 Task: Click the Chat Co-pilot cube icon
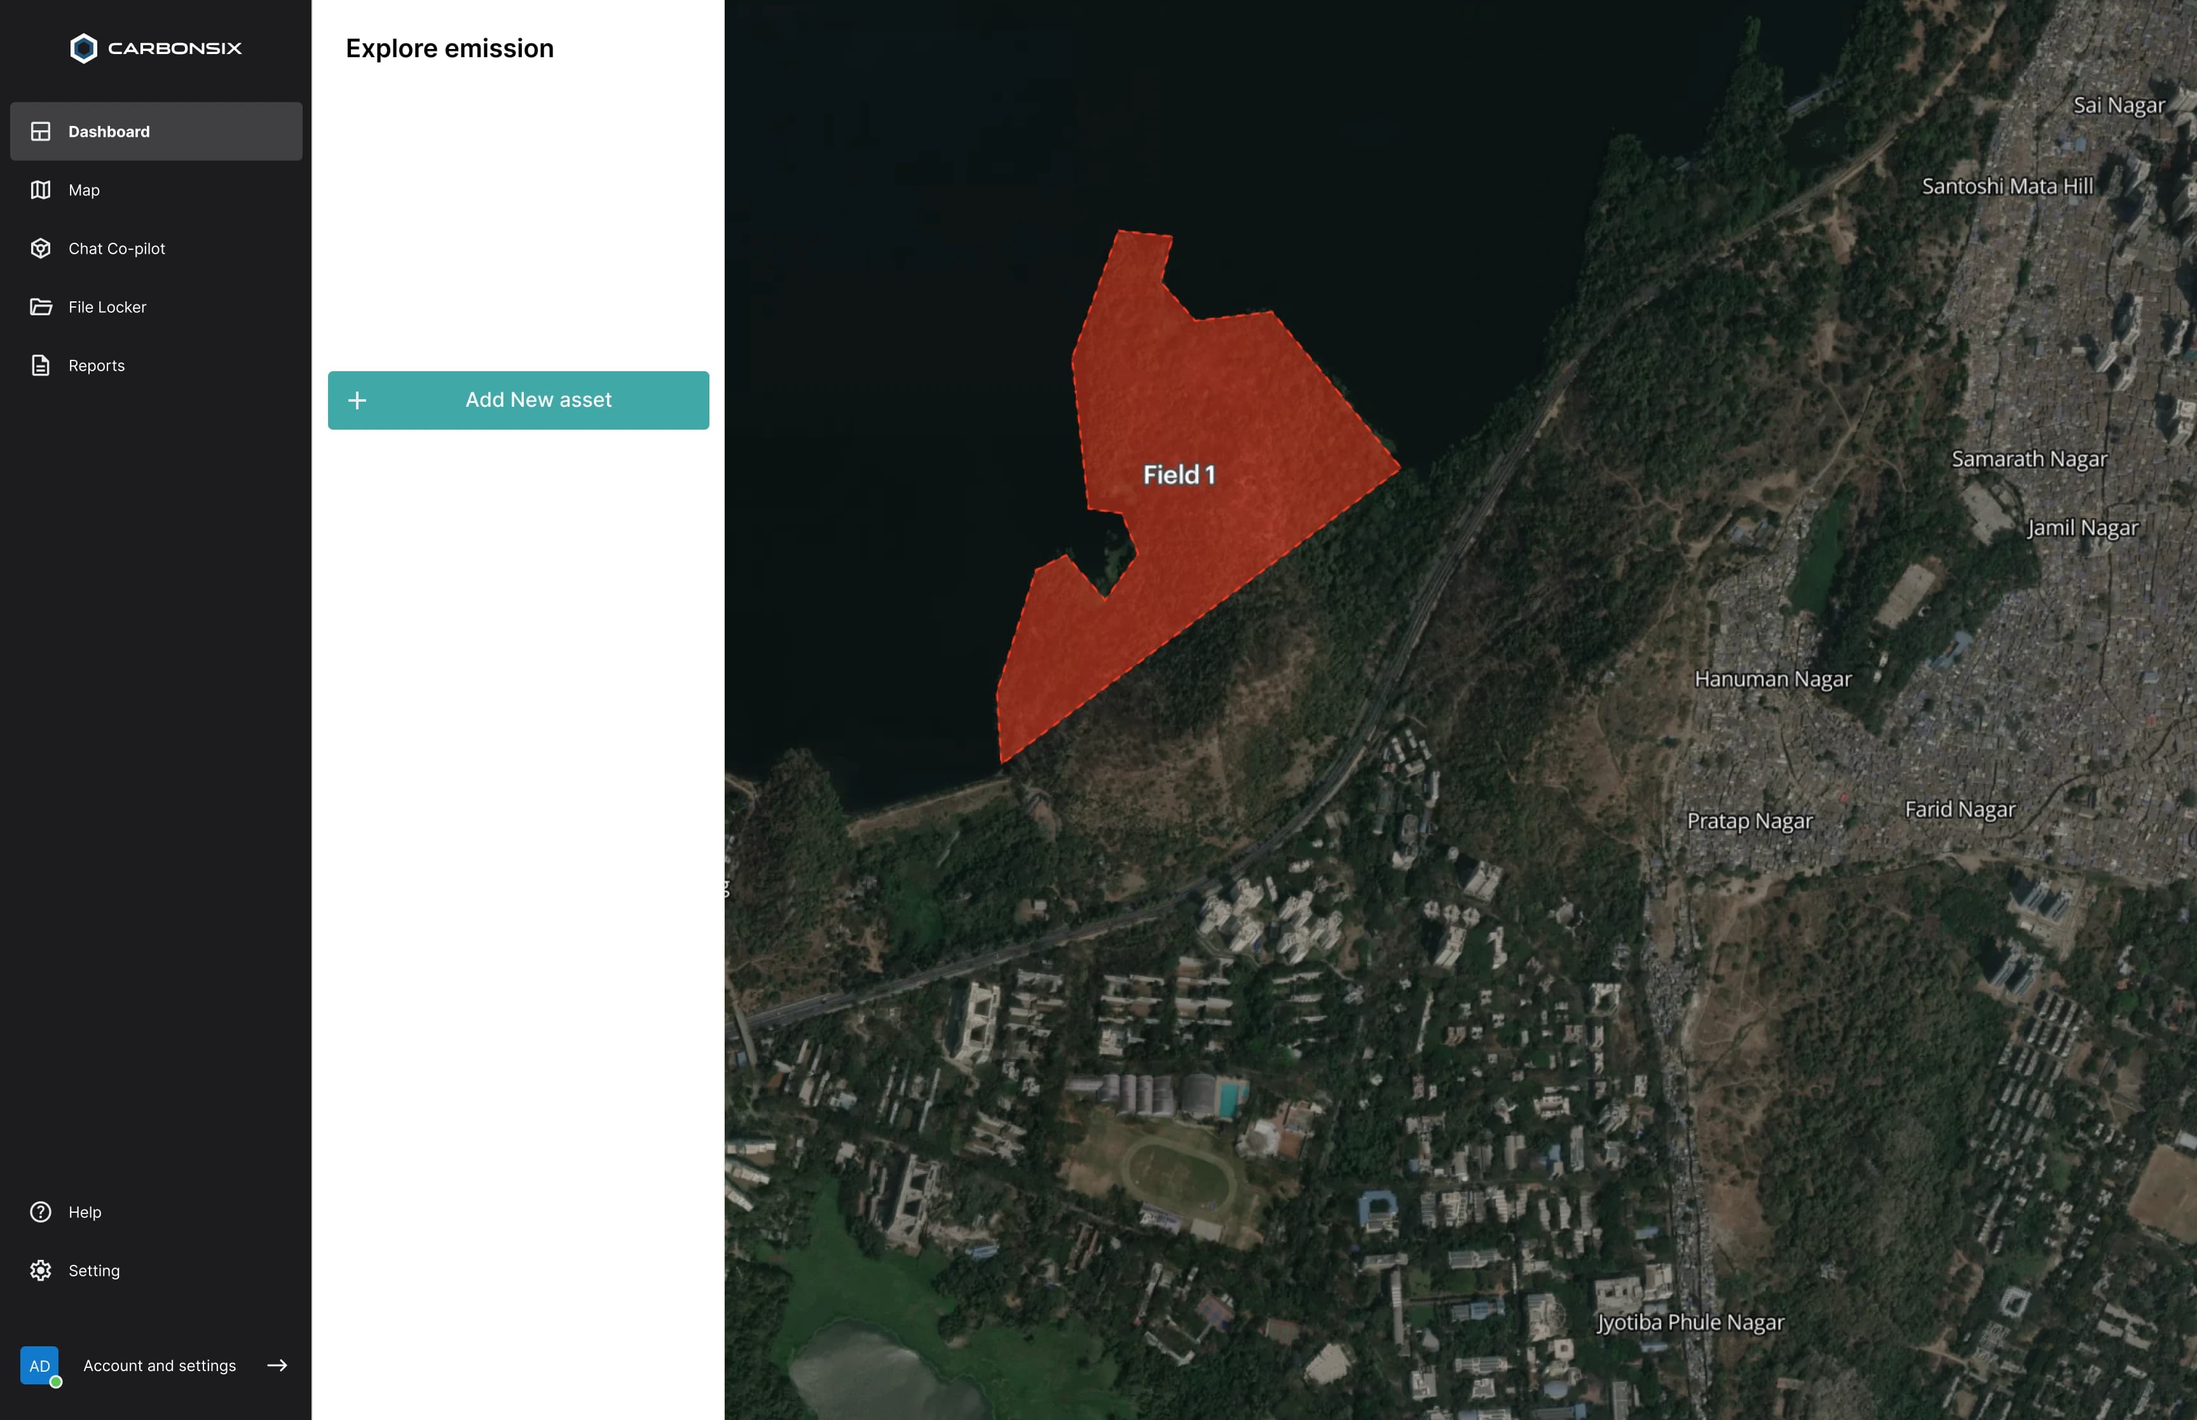coord(41,249)
